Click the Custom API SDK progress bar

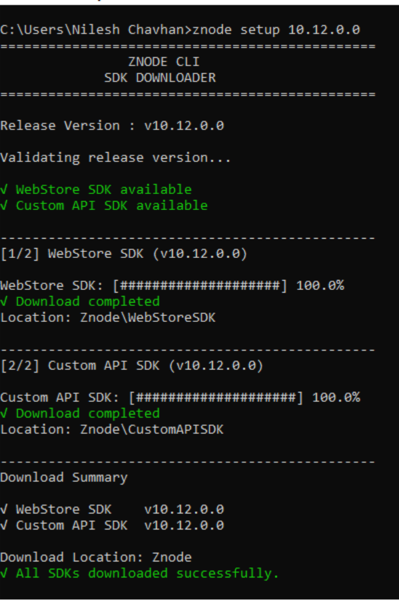coord(216,397)
